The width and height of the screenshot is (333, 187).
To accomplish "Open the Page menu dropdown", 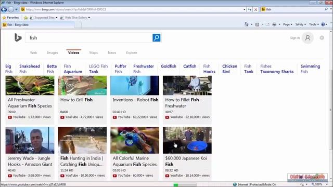I will (x=288, y=24).
